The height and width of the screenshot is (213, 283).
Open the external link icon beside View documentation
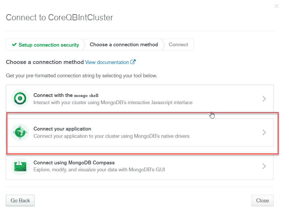pyautogui.click(x=133, y=62)
